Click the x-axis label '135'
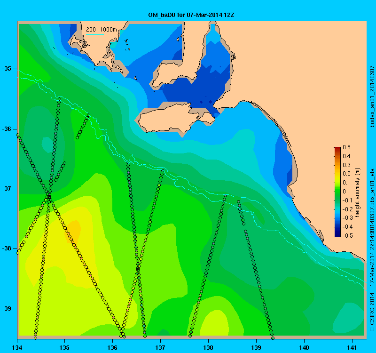This screenshot has height=353, width=376. click(x=64, y=347)
